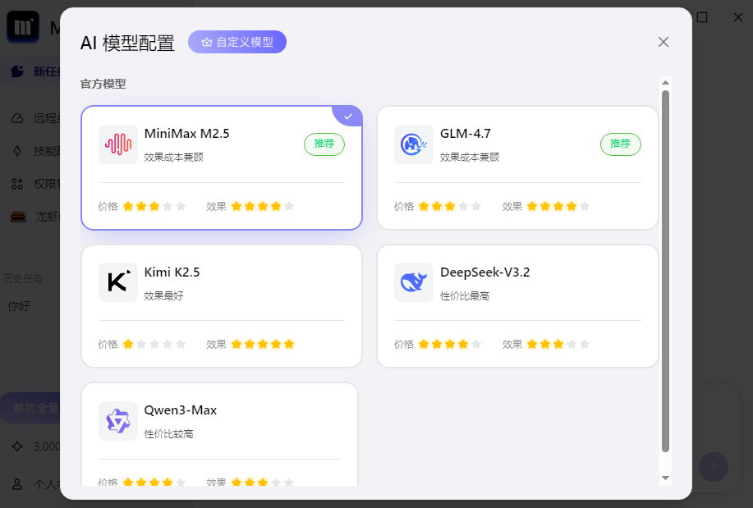The height and width of the screenshot is (508, 753).
Task: Click 效果成本兼顾 under GLM-4.7
Action: (470, 157)
